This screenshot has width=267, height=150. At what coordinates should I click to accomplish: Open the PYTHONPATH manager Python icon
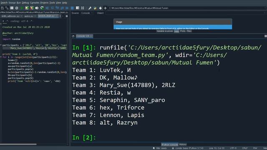point(95,8)
